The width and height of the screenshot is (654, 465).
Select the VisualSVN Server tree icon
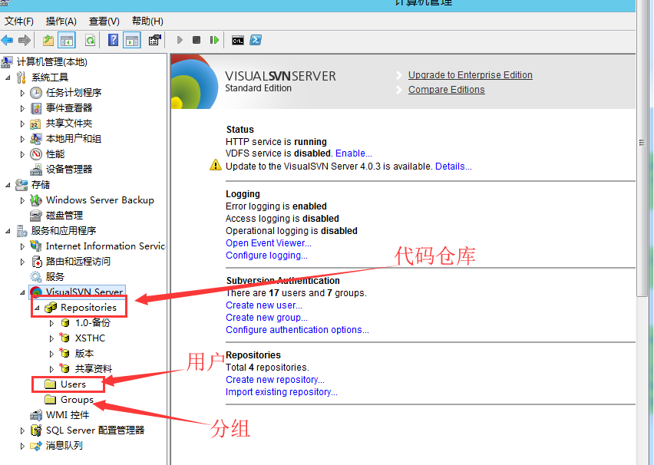click(x=36, y=292)
